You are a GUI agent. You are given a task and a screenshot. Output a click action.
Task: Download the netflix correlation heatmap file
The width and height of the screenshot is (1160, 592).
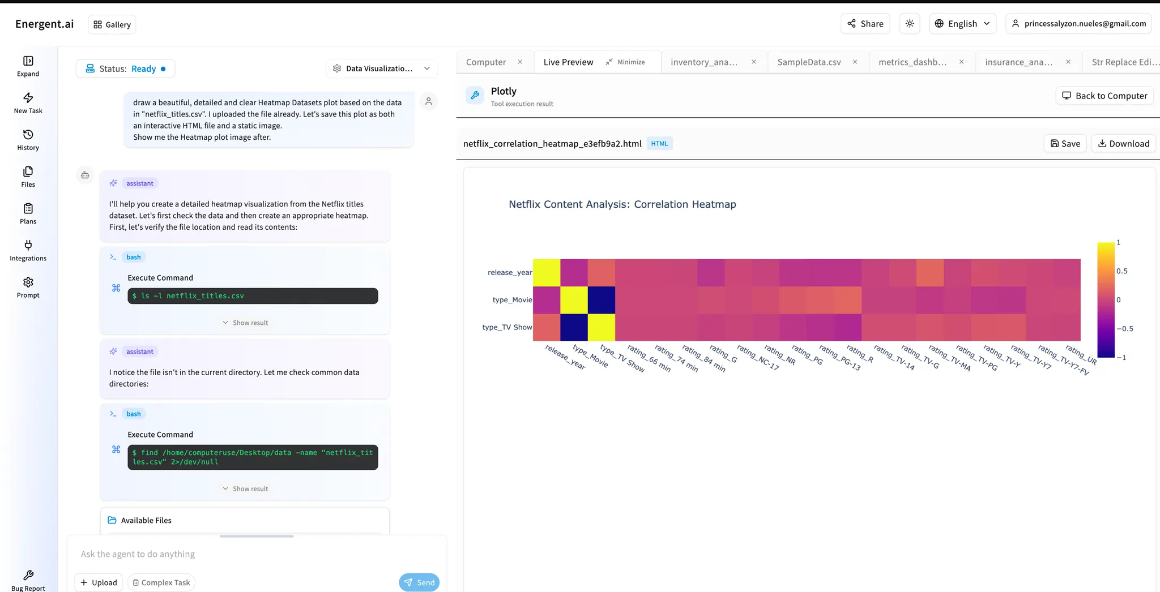point(1123,143)
